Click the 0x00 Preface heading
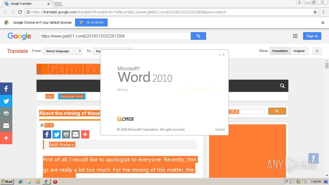Image resolution: width=329 pixels, height=185 pixels. [62, 145]
